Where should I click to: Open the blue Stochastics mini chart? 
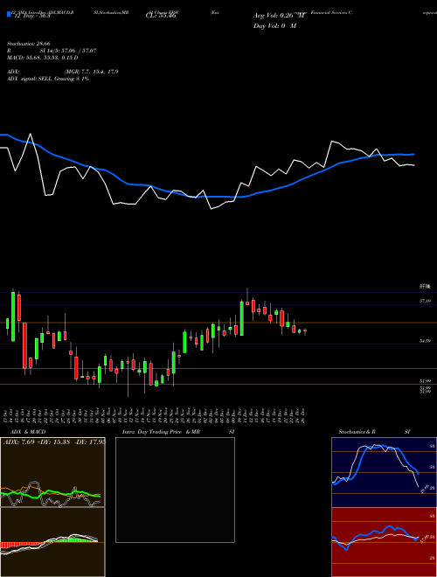384,472
